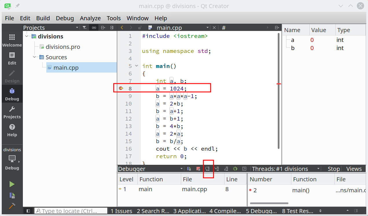The width and height of the screenshot is (368, 216).
Task: Build project using hammer icon
Action: 12,206
